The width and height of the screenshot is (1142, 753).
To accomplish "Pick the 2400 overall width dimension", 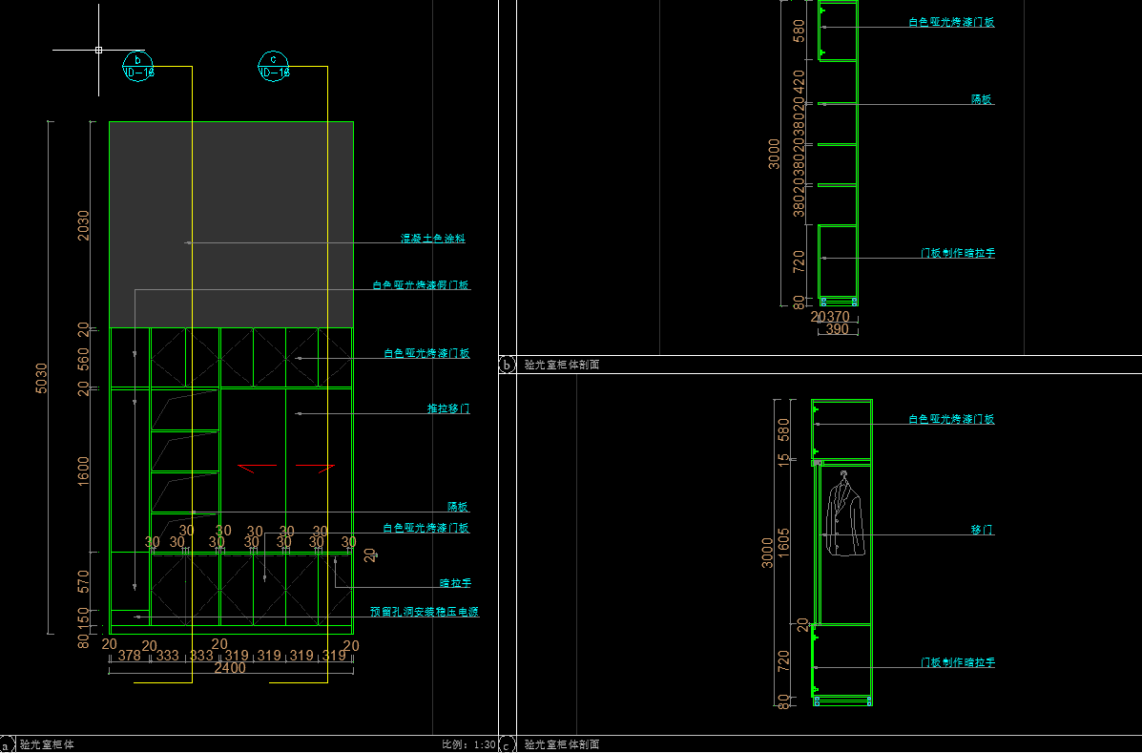I will click(x=230, y=668).
